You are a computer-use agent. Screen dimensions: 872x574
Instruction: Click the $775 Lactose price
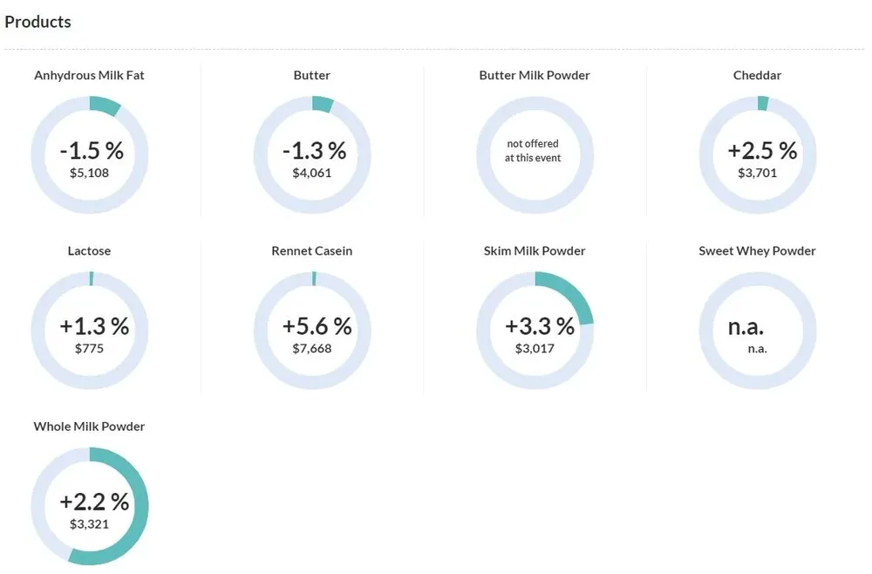[x=89, y=348]
